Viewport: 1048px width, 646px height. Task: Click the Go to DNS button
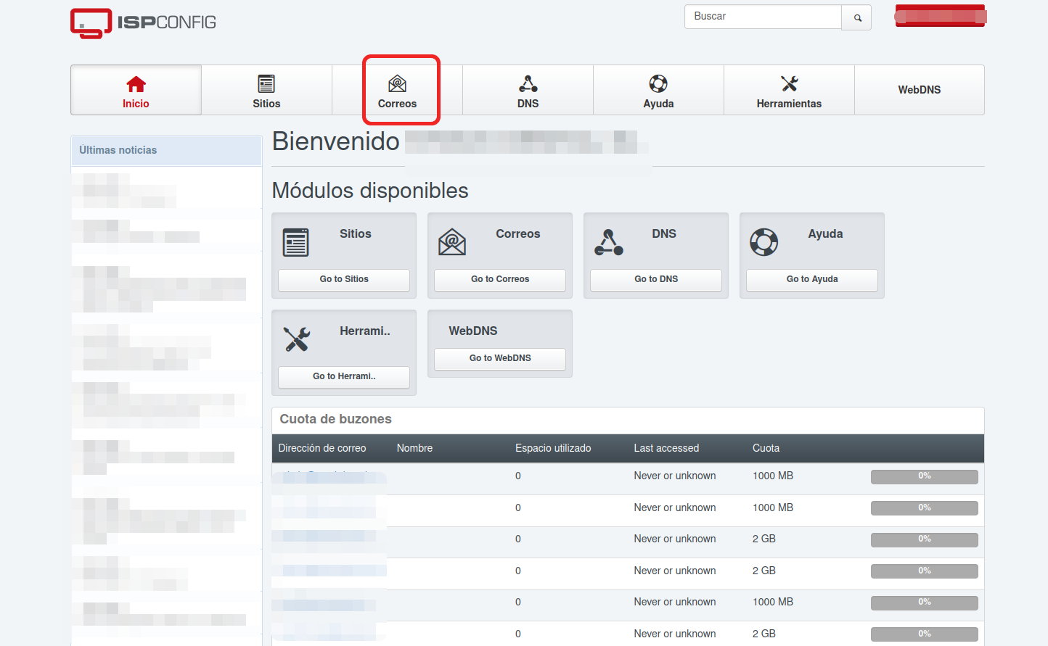656,279
